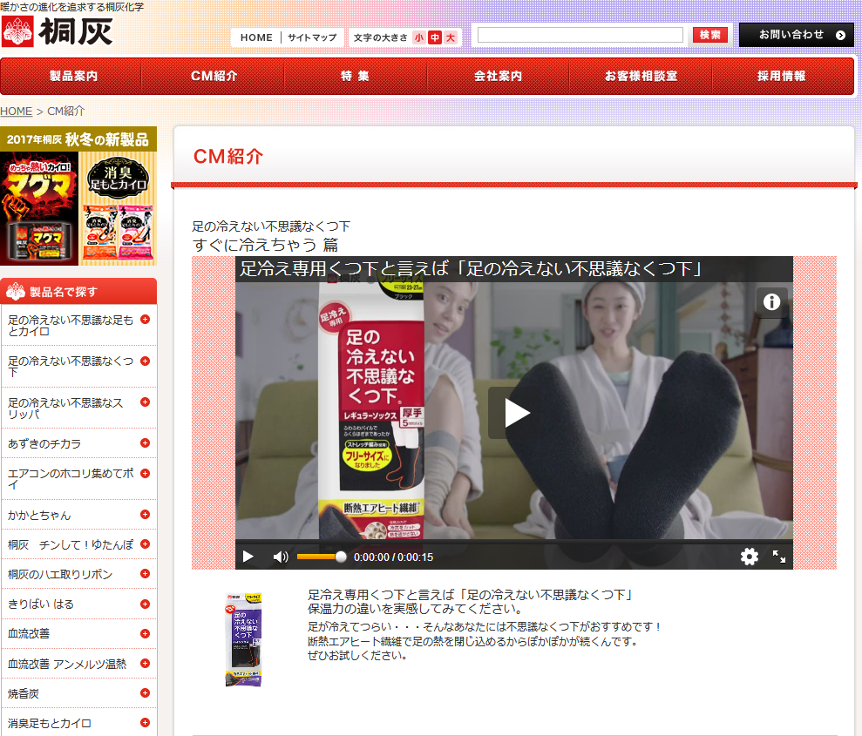Play the video with the center play button

click(x=514, y=413)
